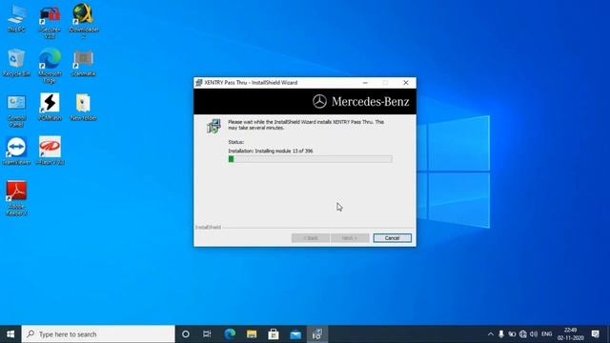Click the battery tray icon
The width and height of the screenshot is (610, 343).
click(512, 334)
